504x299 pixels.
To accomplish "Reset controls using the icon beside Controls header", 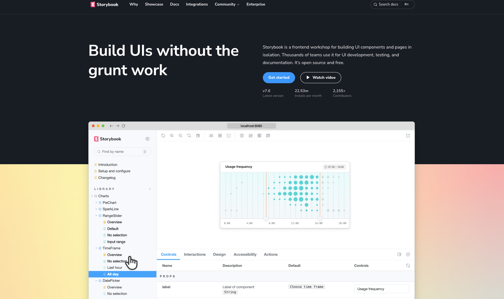I will [x=408, y=266].
